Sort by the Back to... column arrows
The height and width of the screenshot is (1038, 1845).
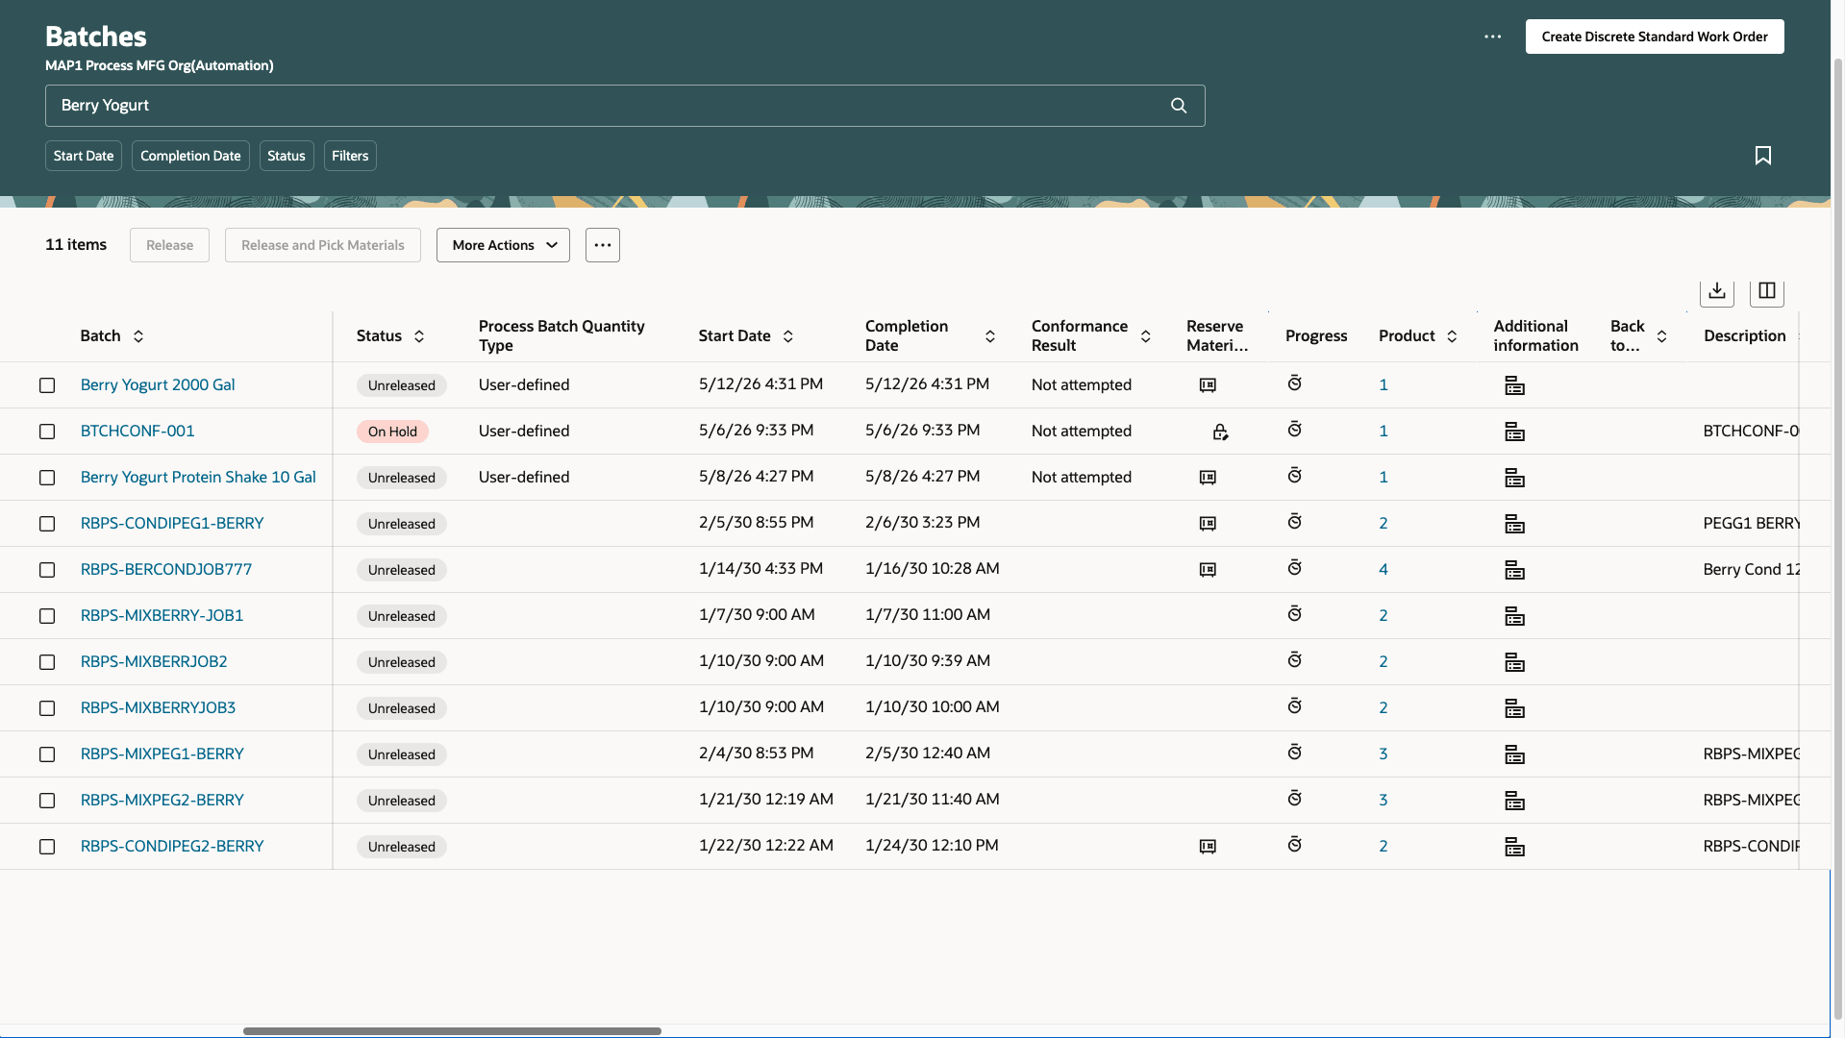[x=1661, y=336]
